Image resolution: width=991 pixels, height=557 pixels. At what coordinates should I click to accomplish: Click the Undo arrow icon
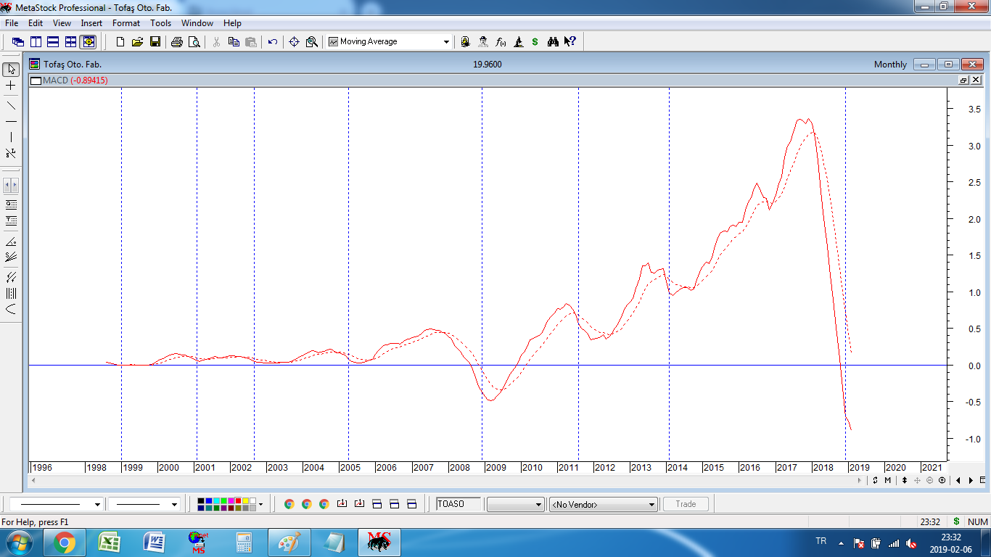tap(273, 42)
